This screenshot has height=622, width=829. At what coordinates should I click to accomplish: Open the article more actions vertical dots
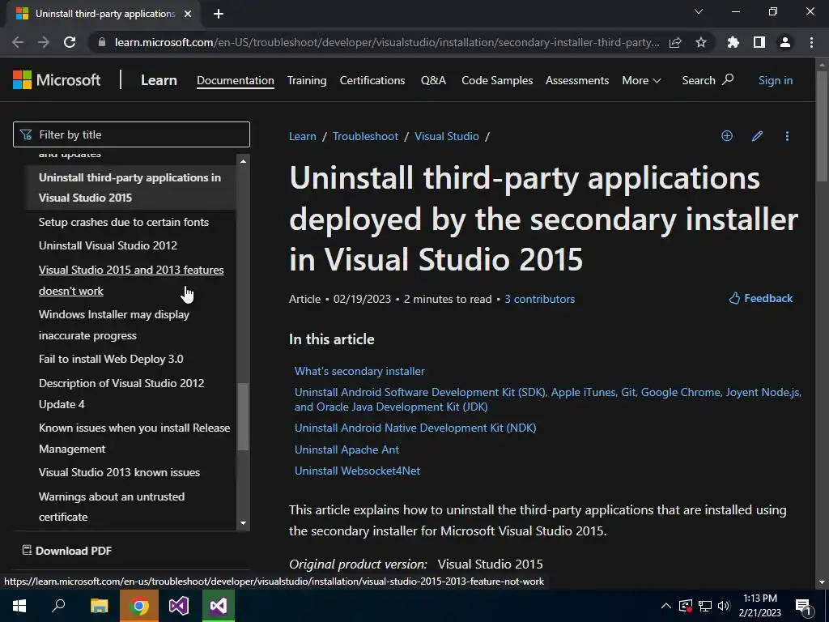[x=787, y=136]
